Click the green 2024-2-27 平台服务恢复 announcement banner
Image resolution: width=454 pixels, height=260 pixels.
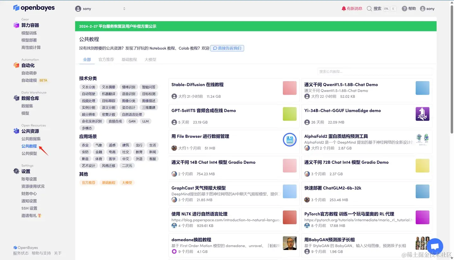click(x=256, y=26)
